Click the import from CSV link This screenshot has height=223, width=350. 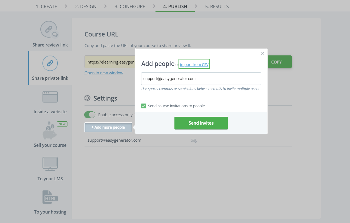click(194, 65)
